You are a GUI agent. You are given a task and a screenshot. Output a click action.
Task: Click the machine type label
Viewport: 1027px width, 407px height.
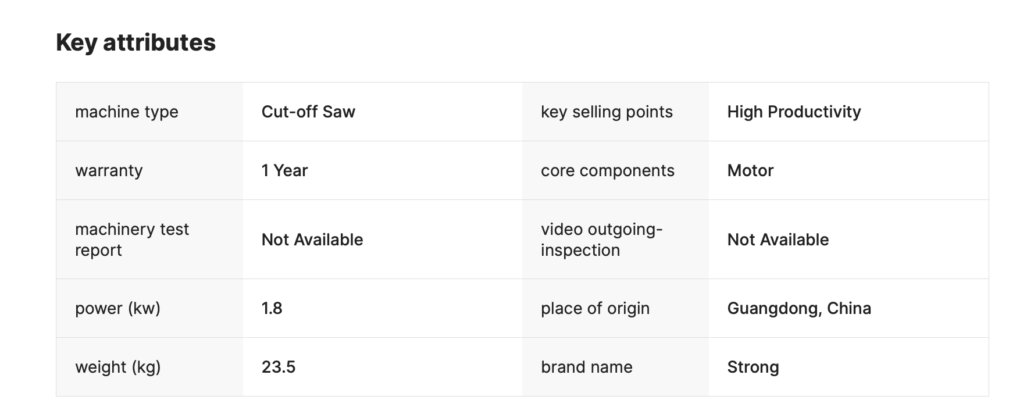coord(127,112)
